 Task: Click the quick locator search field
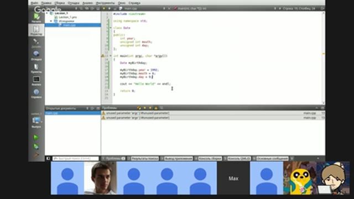click(76, 159)
